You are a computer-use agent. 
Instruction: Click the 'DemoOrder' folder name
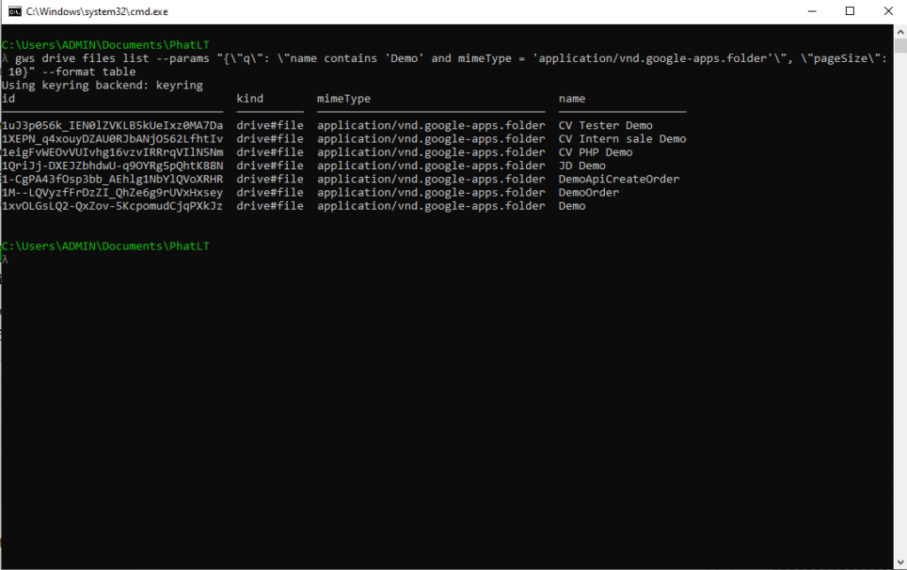588,192
